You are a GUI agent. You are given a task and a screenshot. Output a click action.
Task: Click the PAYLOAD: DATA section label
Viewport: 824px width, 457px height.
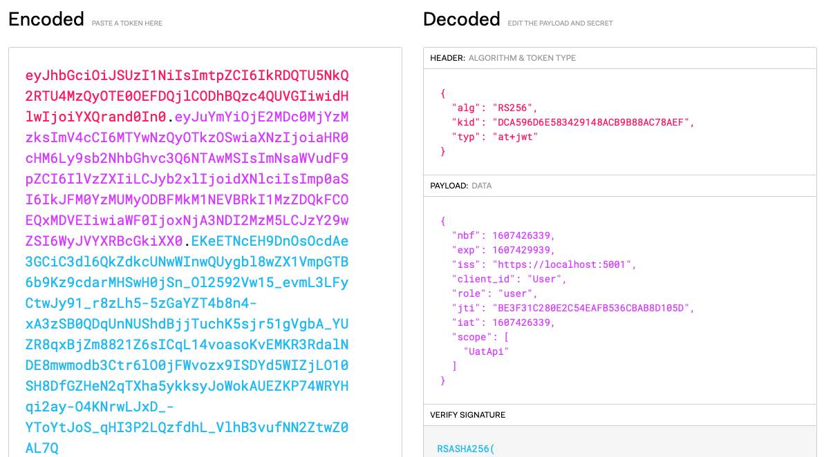(461, 186)
